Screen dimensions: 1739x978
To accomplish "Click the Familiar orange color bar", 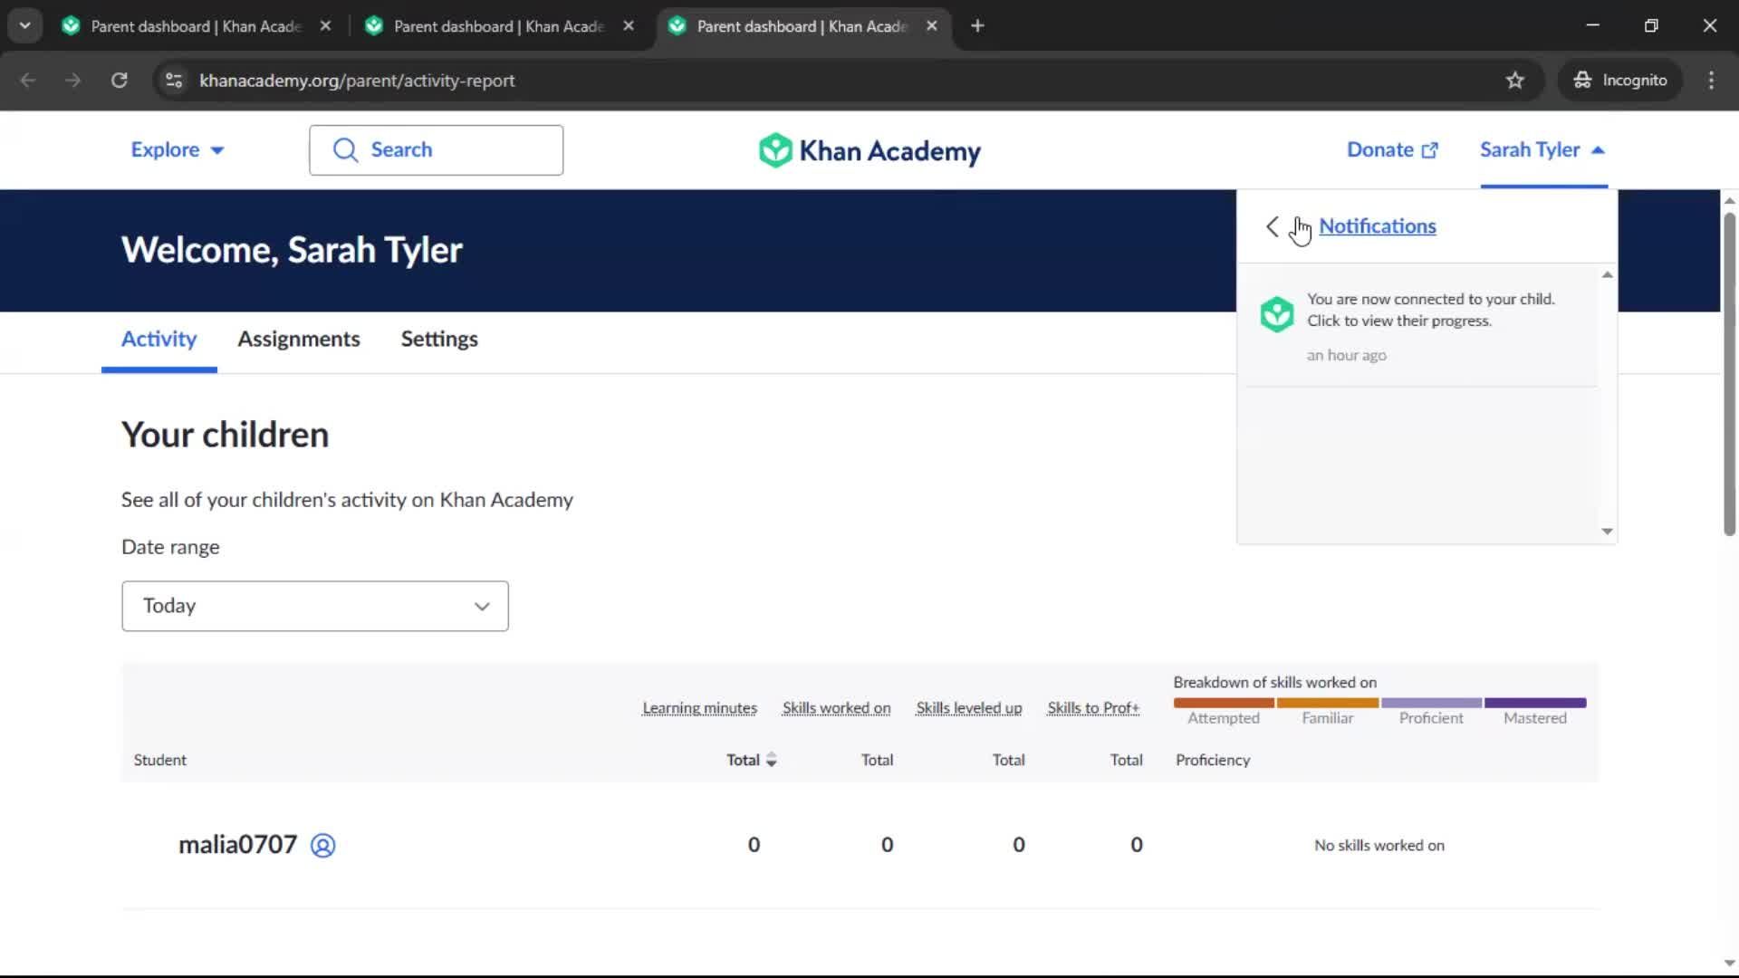I will pyautogui.click(x=1328, y=703).
